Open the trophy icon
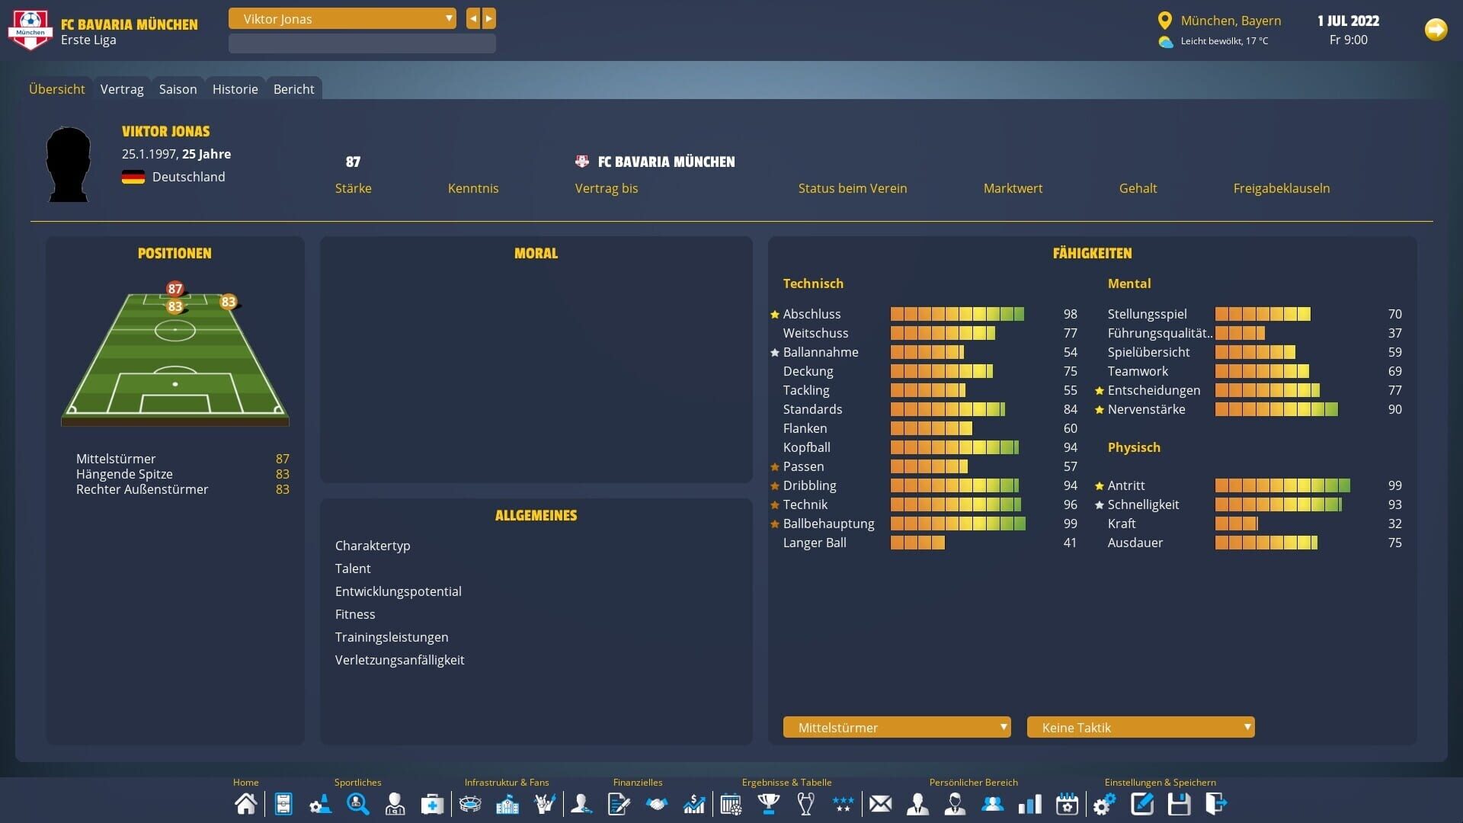 tap(769, 804)
